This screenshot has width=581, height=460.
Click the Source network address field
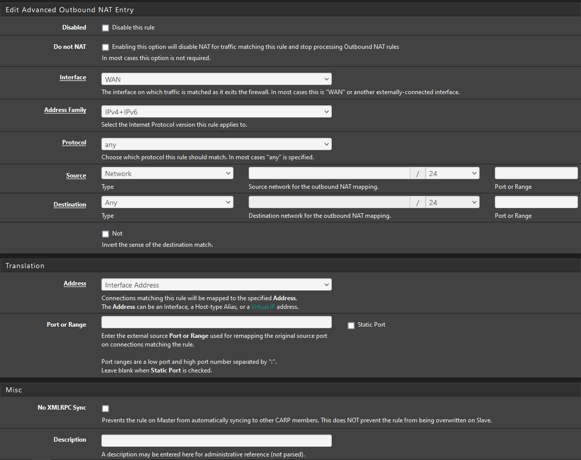(329, 173)
